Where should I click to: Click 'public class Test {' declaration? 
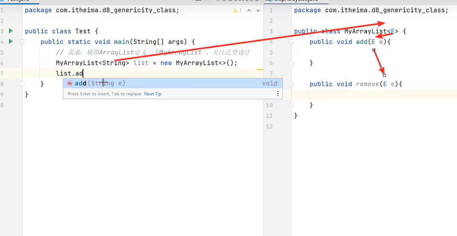click(x=61, y=31)
